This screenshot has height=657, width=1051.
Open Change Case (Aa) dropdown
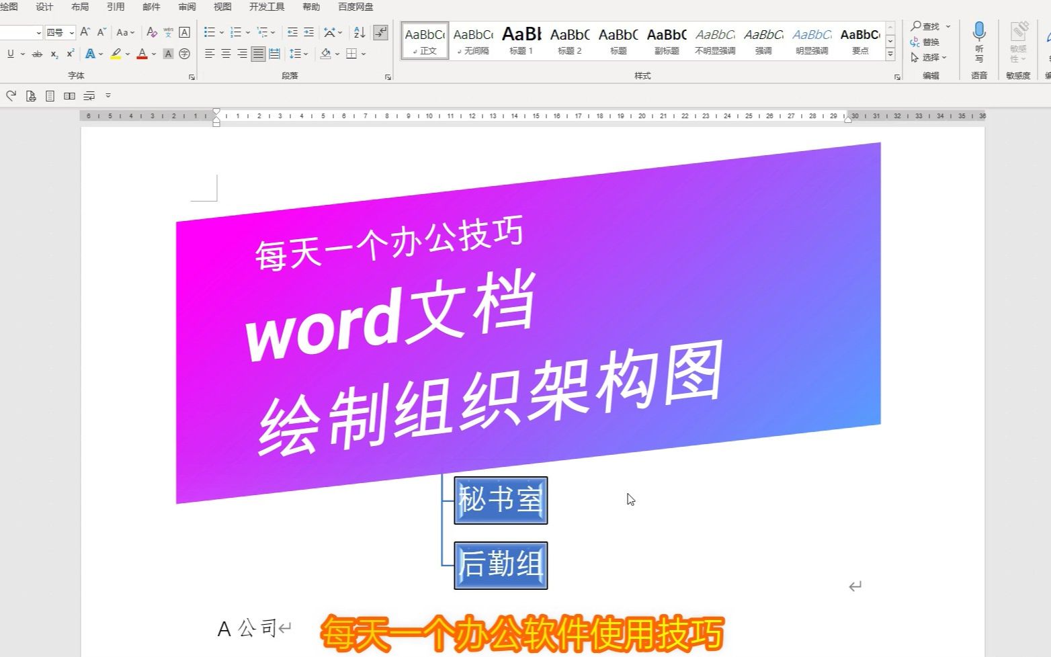125,32
